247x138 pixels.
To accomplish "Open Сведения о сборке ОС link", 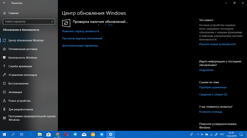I will tap(213, 94).
